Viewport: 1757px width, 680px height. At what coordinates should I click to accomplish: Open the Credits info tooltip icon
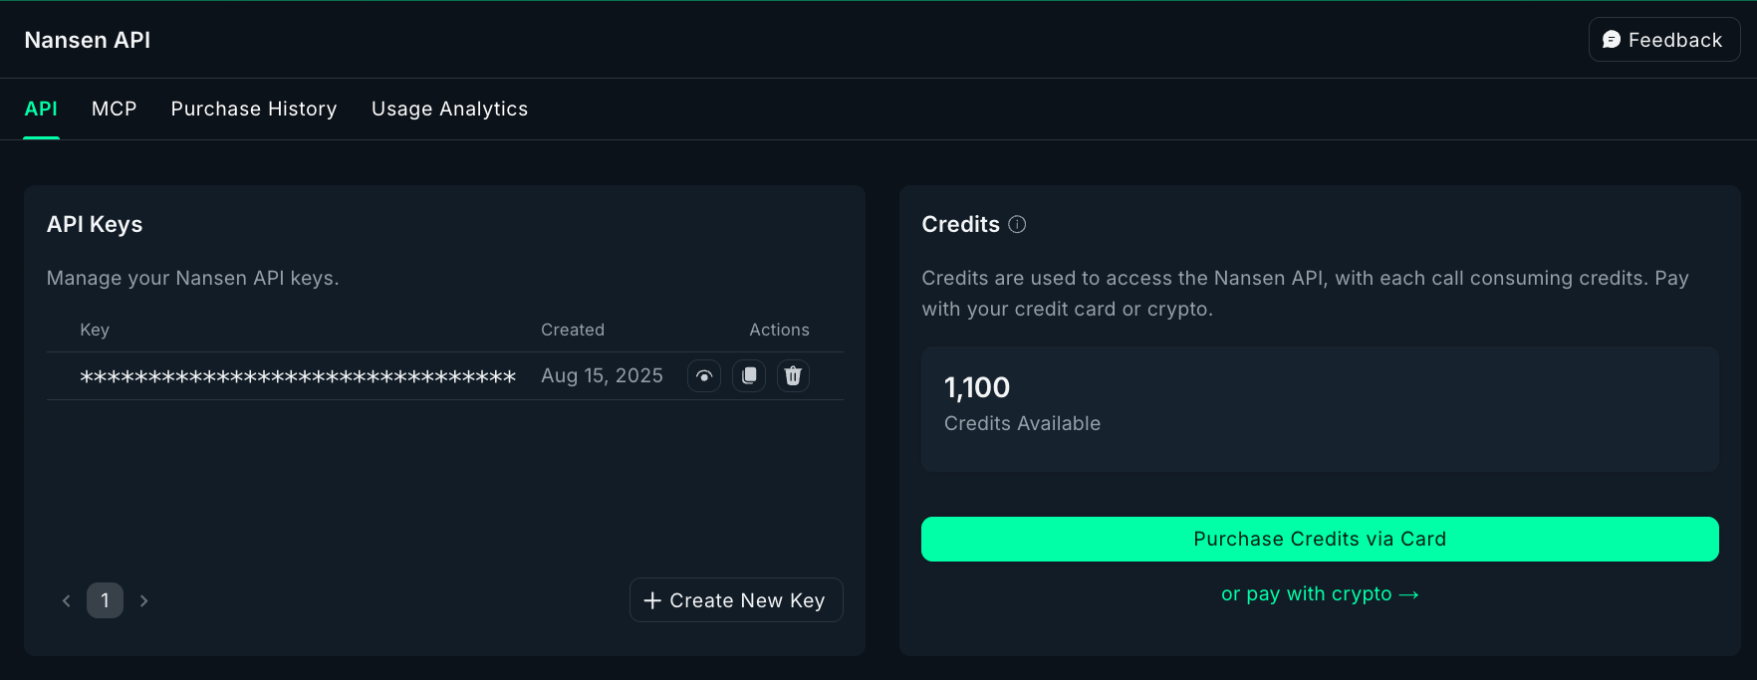(1017, 224)
